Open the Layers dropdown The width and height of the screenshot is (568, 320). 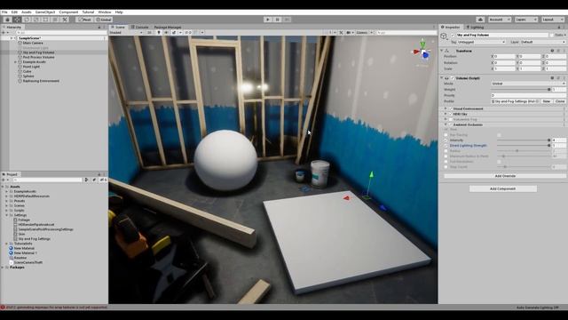[x=526, y=20]
